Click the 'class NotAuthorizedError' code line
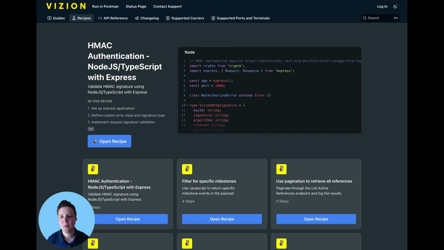This screenshot has height=250, width=444. [x=230, y=95]
